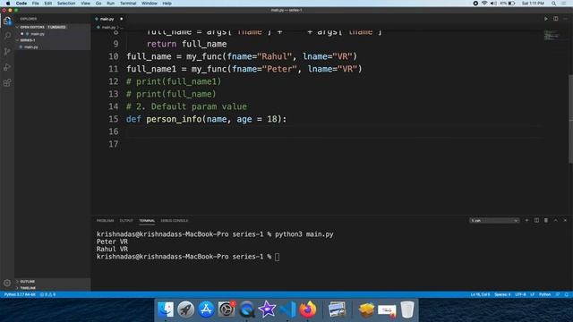
Task: Open editor More Actions ellipsis
Action: point(565,19)
